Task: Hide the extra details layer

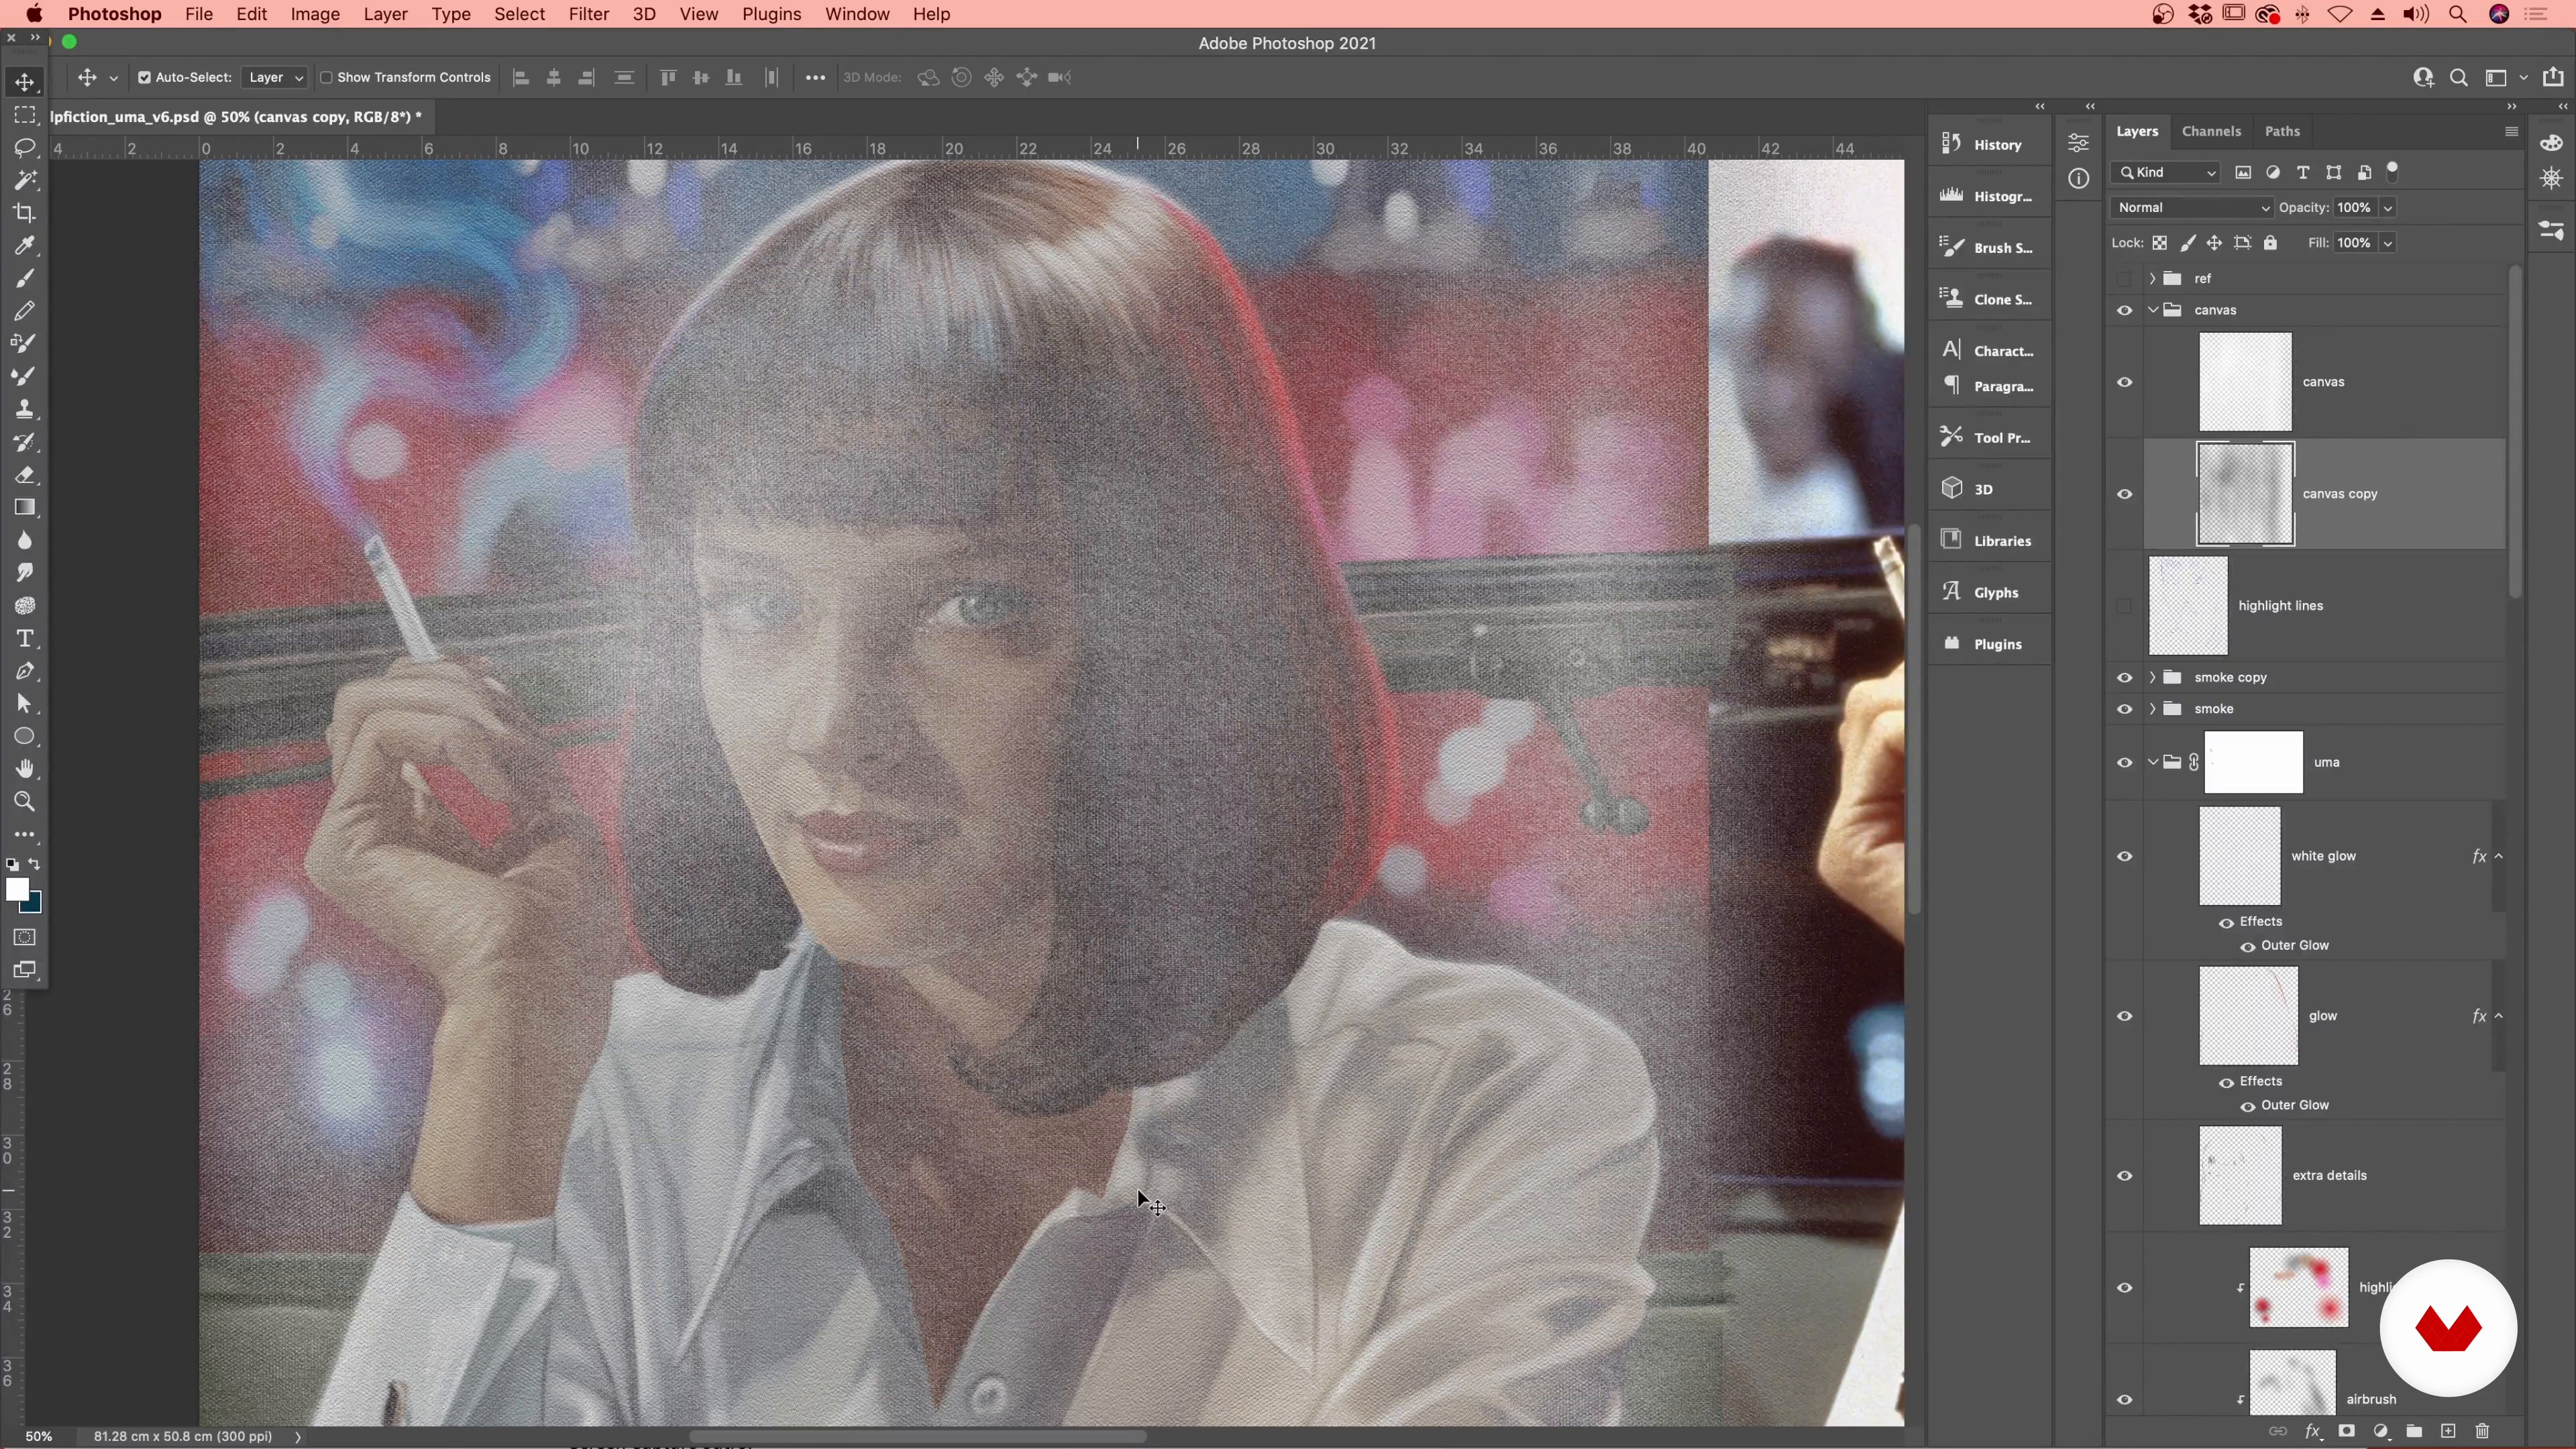Action: point(2125,1176)
